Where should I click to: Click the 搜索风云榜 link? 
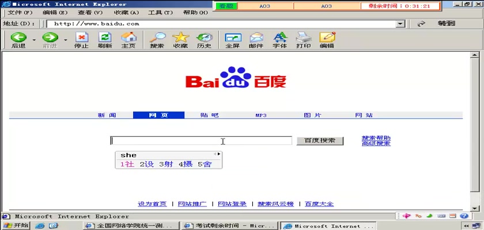(275, 204)
